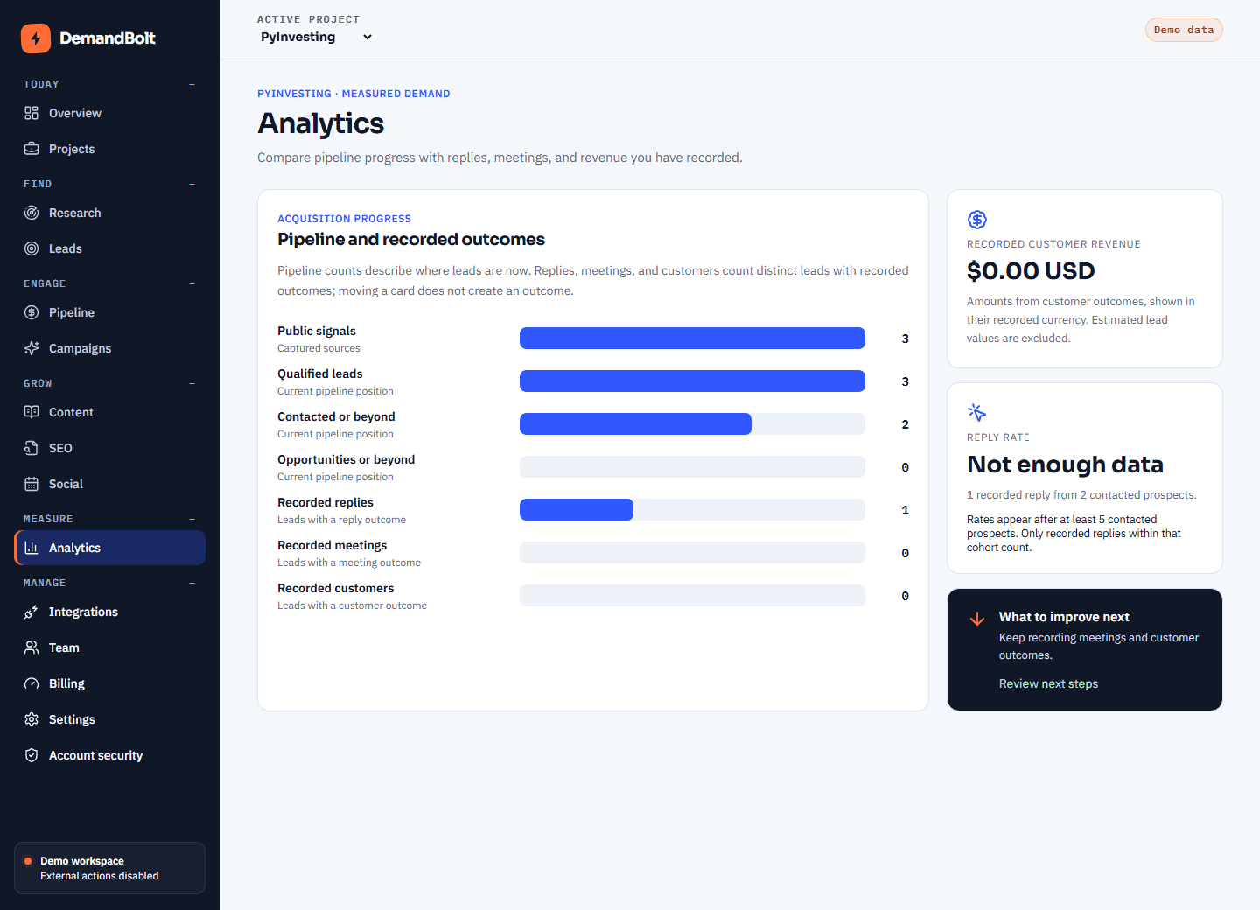Click the recorded revenue dollar badge icon
Viewport: 1260px width, 910px height.
pyautogui.click(x=977, y=220)
